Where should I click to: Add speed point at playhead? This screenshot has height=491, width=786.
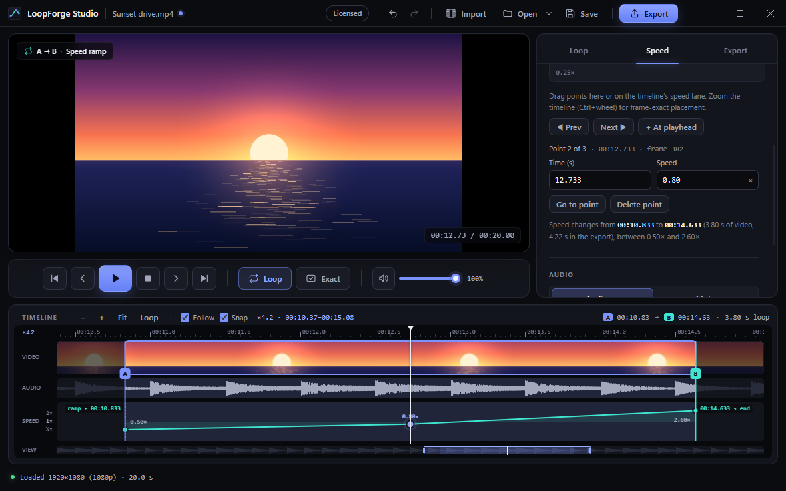(671, 127)
